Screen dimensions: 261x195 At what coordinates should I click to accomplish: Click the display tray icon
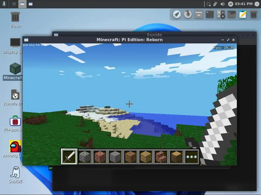208,4
